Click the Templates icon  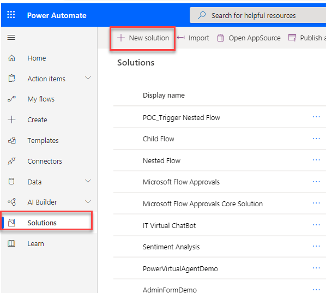tap(12, 140)
